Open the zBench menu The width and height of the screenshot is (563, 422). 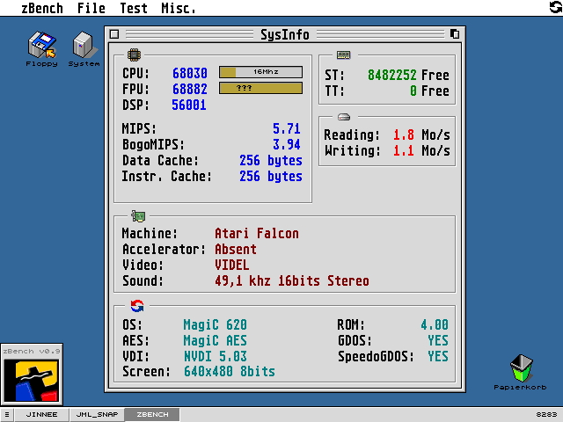42,8
